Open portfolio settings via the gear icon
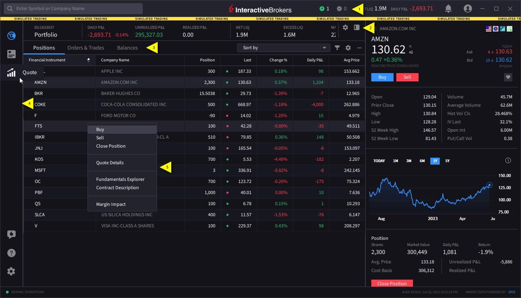 coord(345,27)
